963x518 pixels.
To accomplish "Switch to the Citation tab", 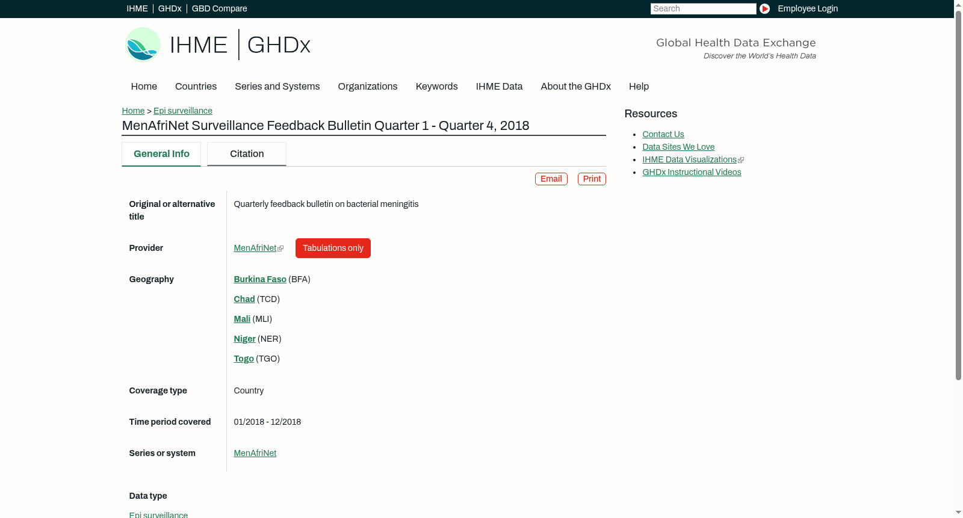I will (x=247, y=154).
